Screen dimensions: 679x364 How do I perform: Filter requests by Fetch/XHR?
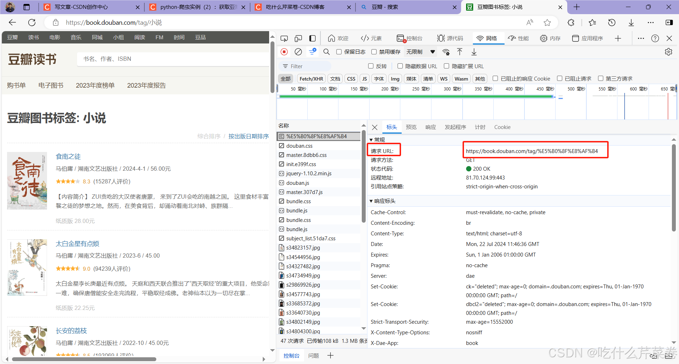coord(311,79)
